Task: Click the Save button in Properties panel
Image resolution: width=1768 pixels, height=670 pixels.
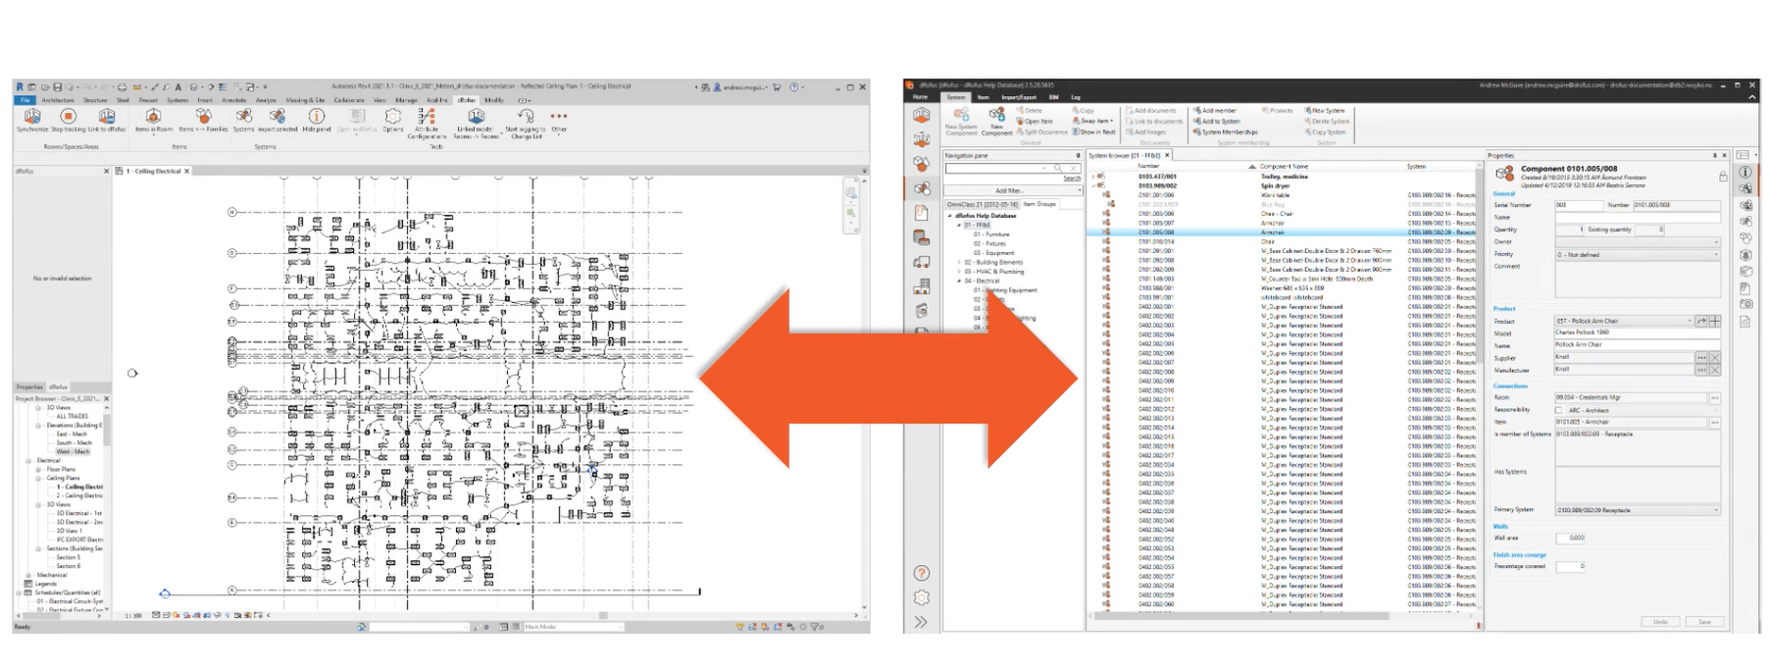Action: (x=1704, y=622)
